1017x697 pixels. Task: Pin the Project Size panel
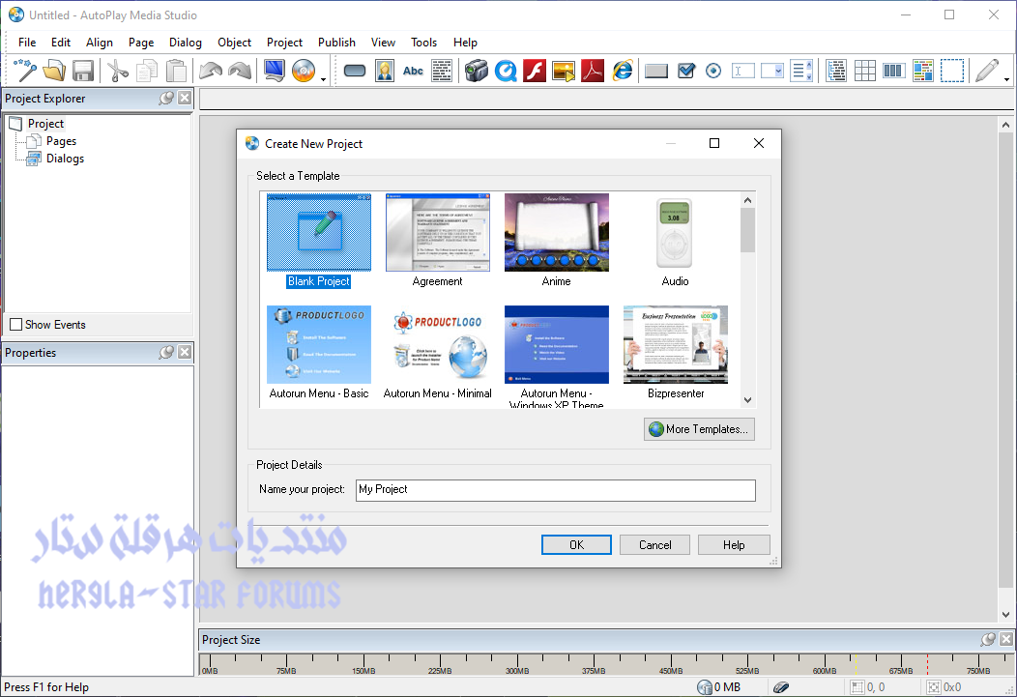click(988, 639)
